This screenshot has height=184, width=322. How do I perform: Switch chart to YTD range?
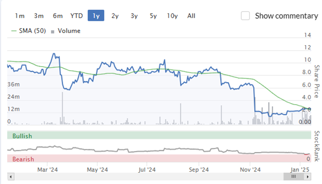pos(77,16)
